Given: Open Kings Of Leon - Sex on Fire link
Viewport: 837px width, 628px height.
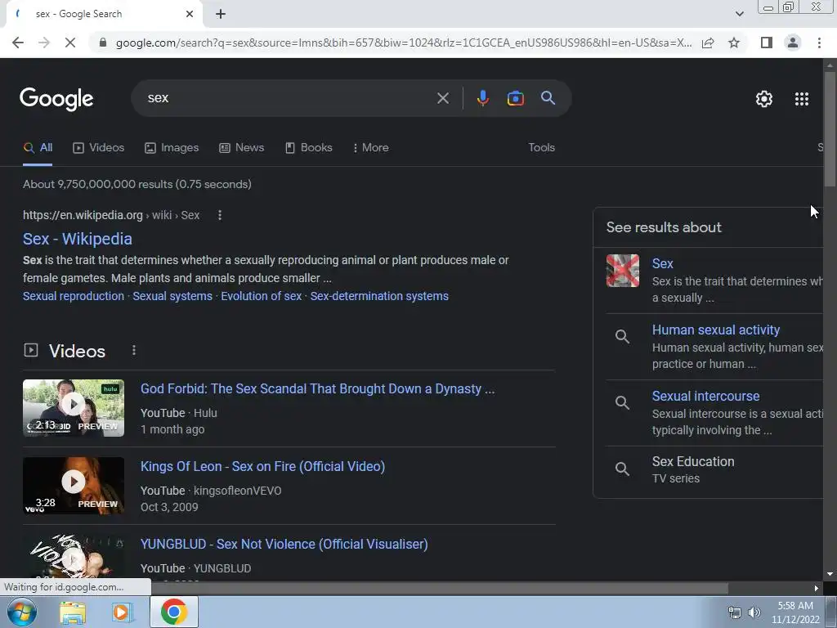Looking at the screenshot, I should 262,467.
